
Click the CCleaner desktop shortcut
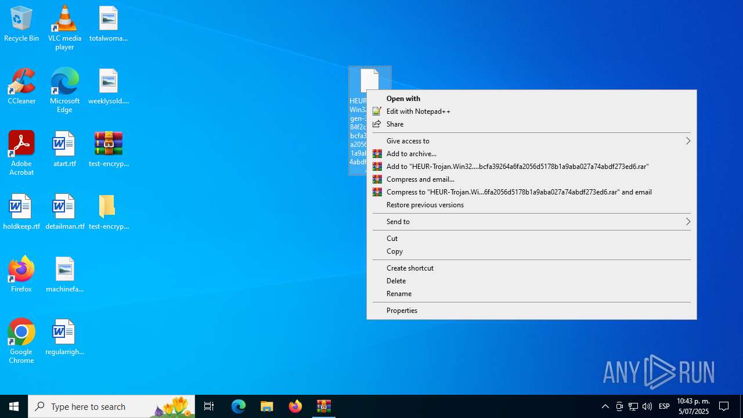[21, 87]
